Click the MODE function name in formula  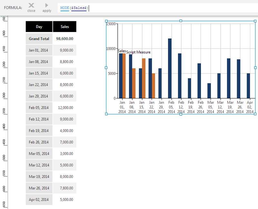(64, 8)
